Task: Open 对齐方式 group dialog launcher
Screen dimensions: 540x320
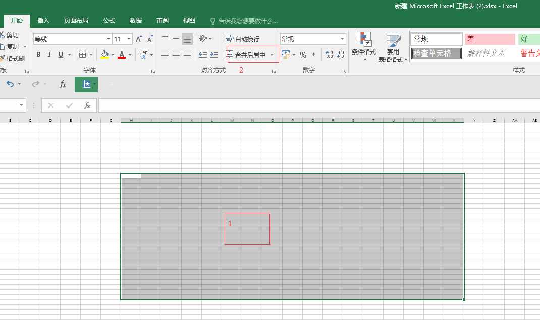Action: [x=274, y=71]
